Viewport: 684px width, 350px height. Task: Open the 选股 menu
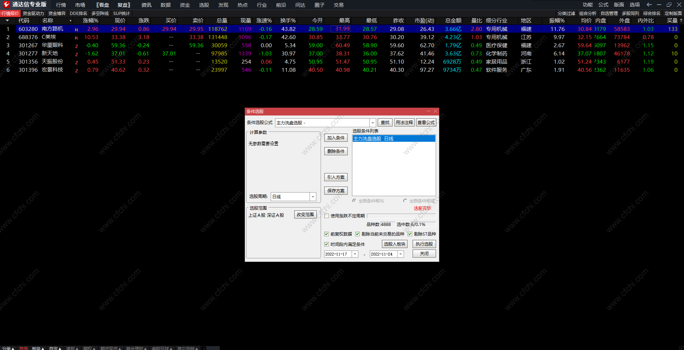coord(204,5)
